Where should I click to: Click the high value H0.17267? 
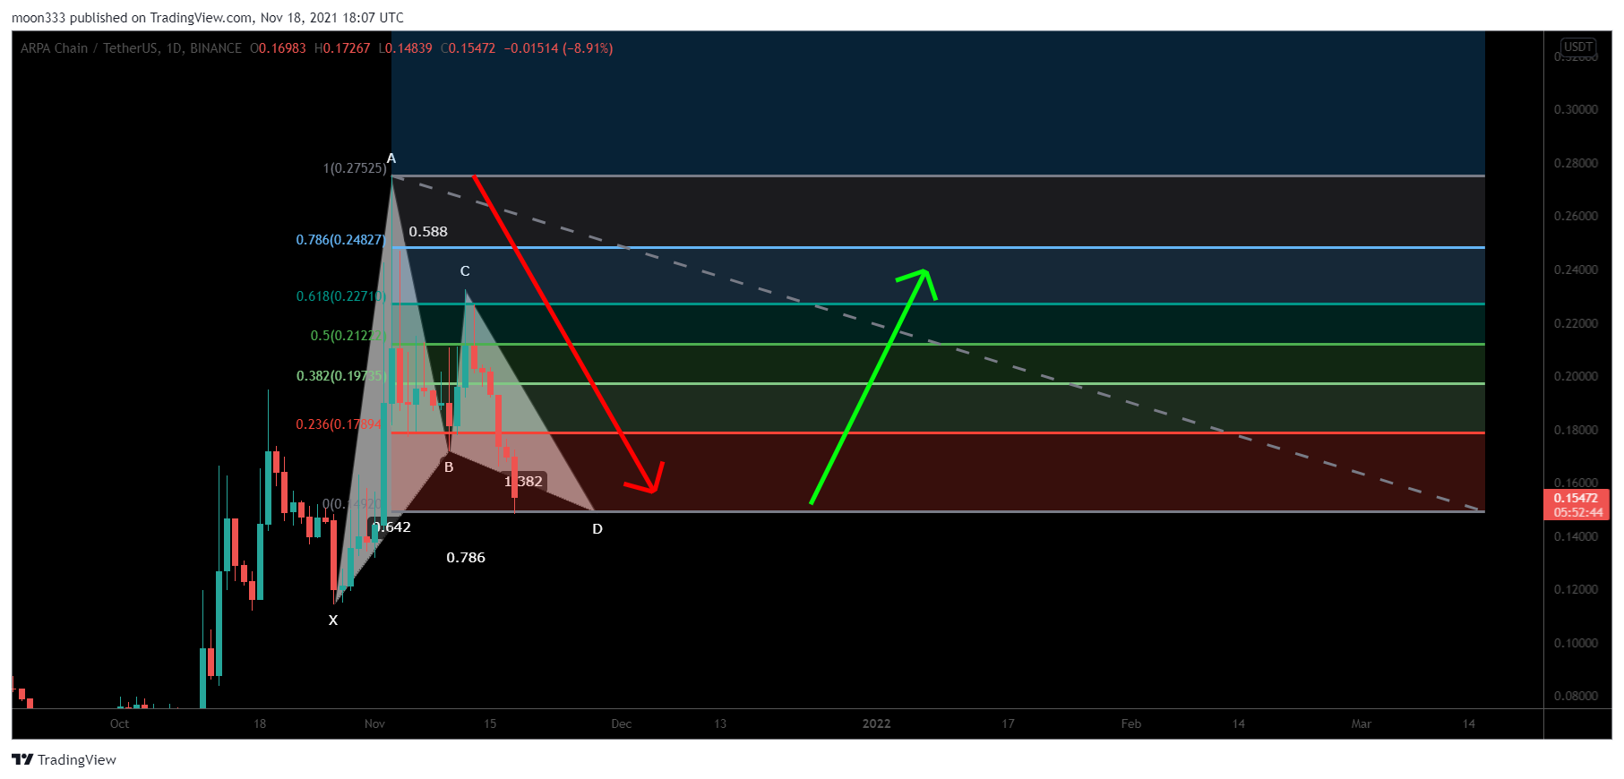point(342,48)
